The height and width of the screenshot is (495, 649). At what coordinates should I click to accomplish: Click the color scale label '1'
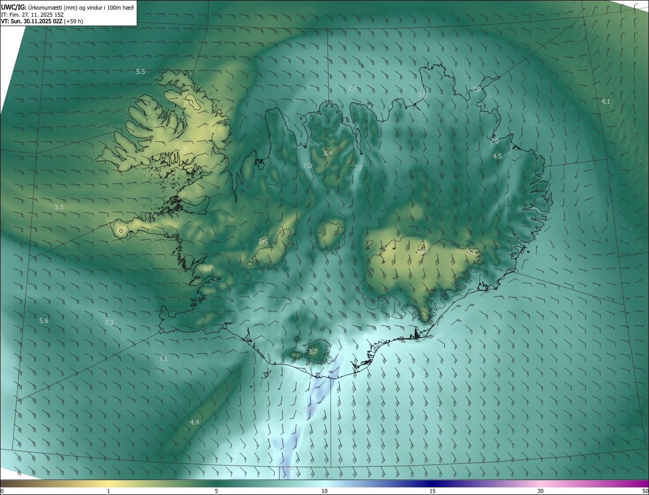tap(109, 491)
